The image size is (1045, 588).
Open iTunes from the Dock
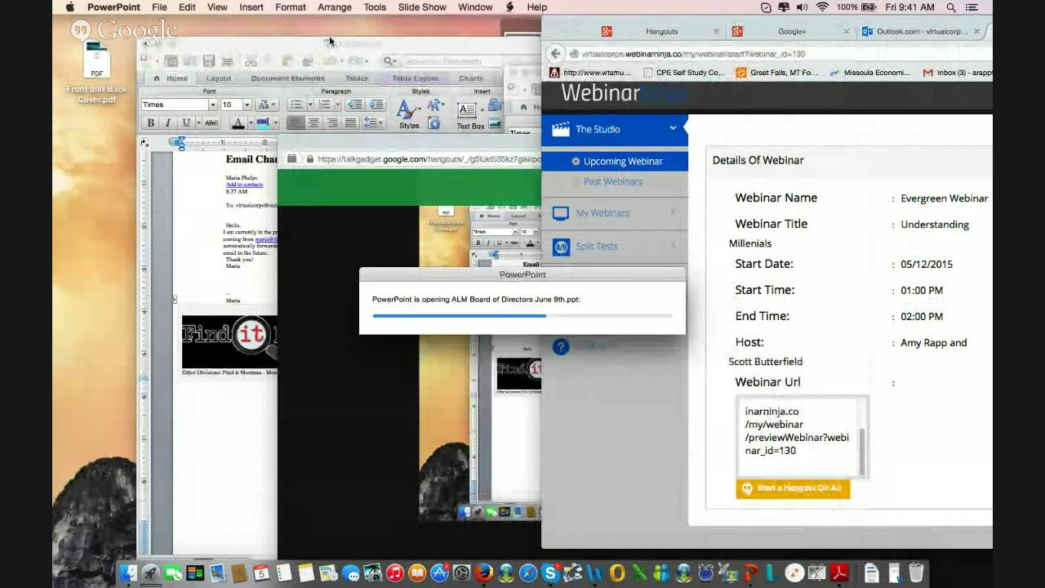(395, 573)
